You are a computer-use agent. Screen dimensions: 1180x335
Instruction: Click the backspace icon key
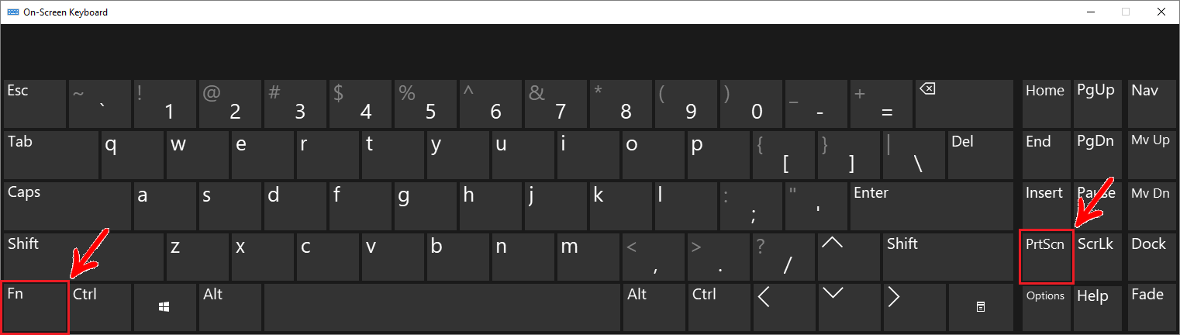pos(964,103)
